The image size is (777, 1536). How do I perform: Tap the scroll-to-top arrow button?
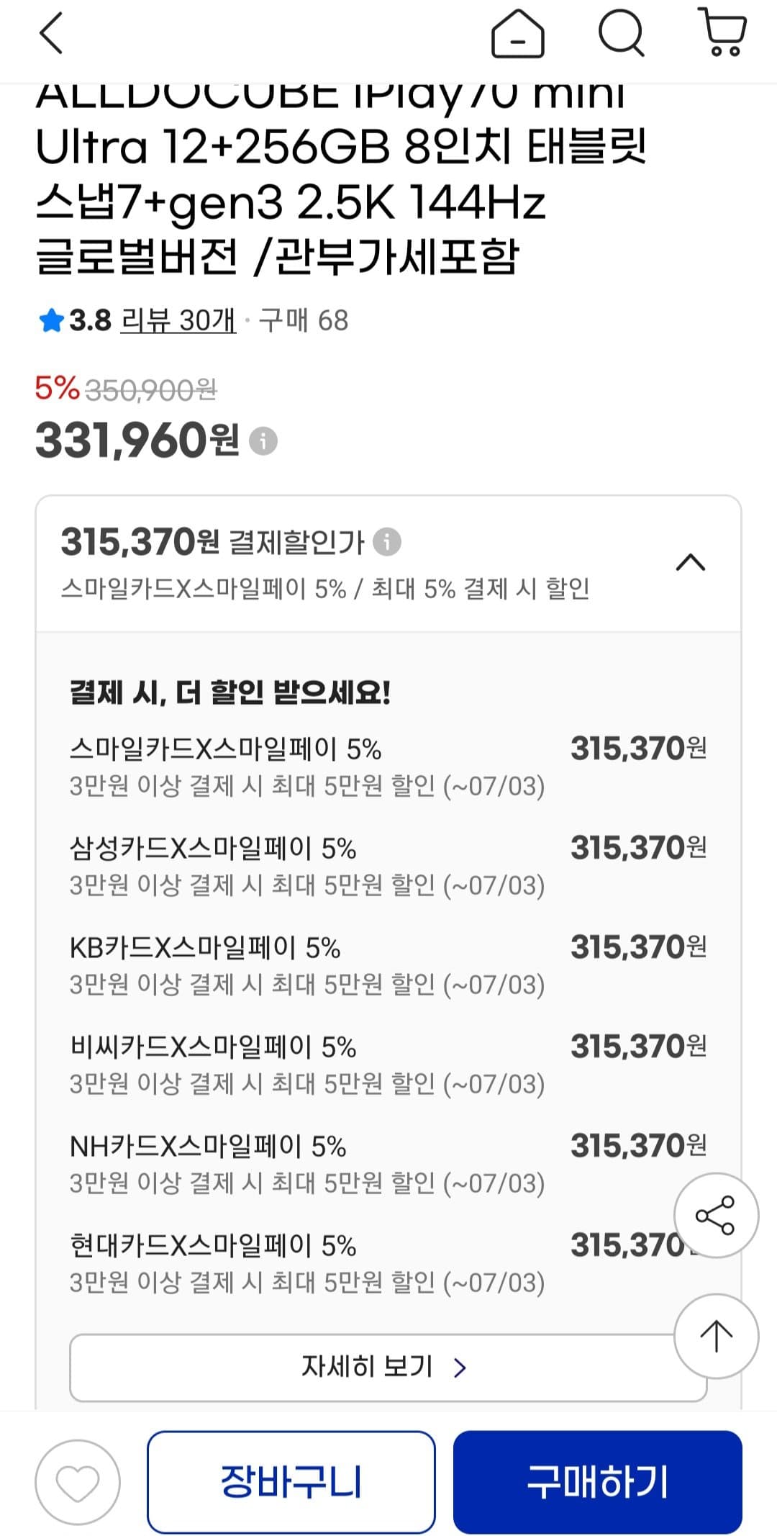[716, 1336]
